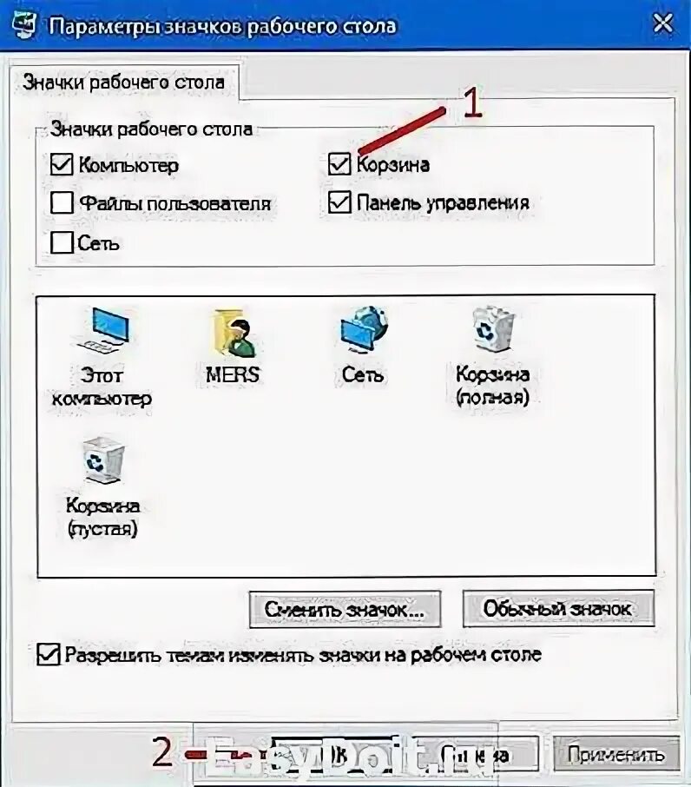Screen dimensions: 691x787
Task: Select the Корзина (полная) recycle bin icon
Action: click(492, 357)
